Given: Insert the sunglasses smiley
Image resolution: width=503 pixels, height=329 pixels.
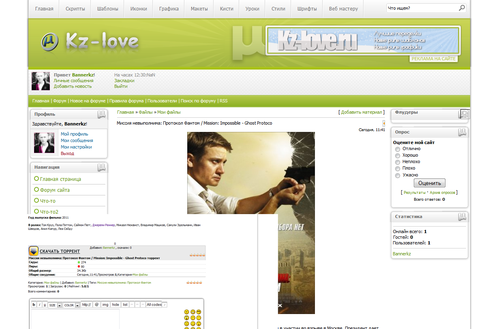Looking at the screenshot, I should [199, 312].
